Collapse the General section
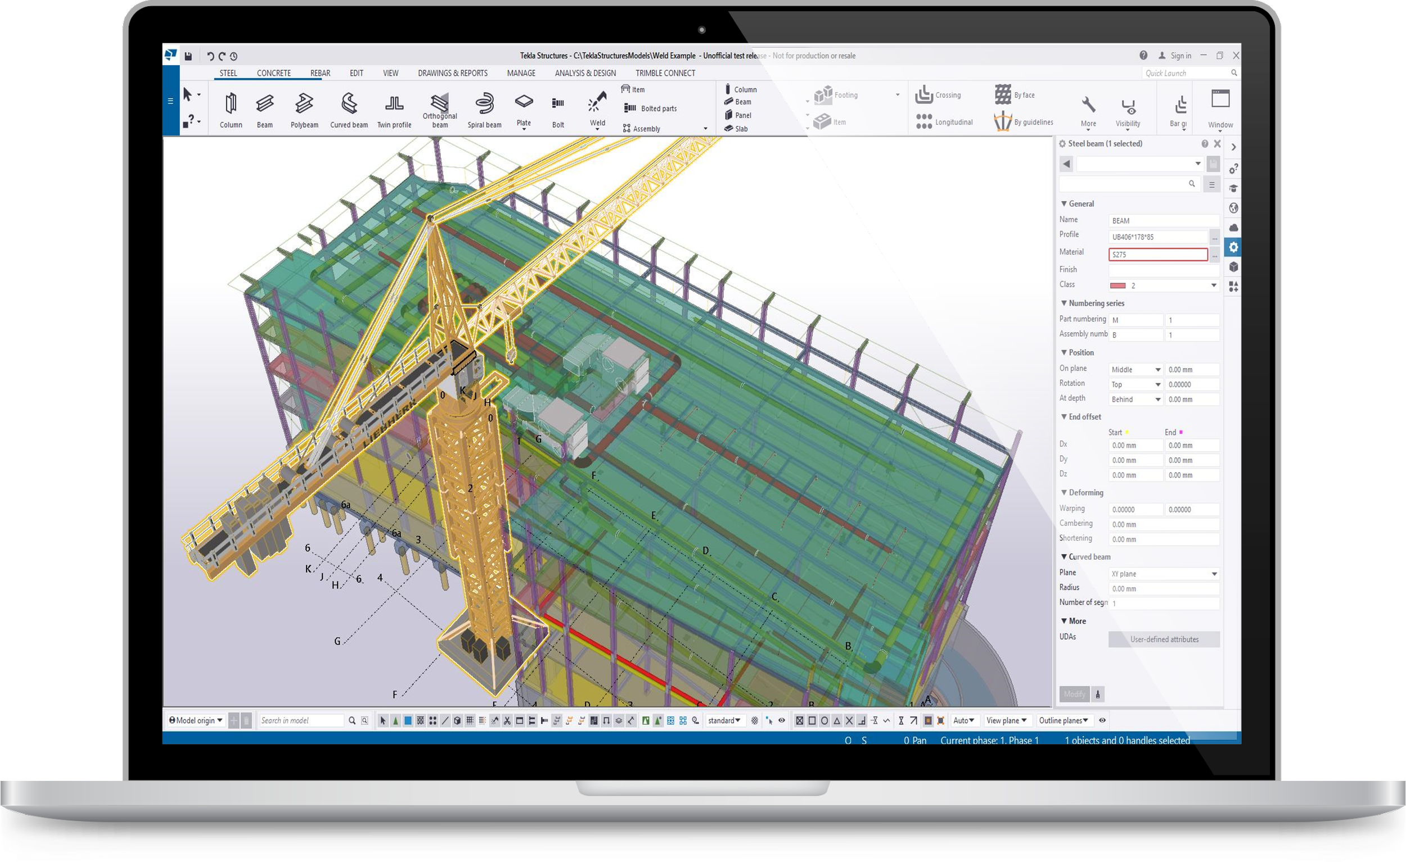The width and height of the screenshot is (1406, 862). (x=1063, y=203)
